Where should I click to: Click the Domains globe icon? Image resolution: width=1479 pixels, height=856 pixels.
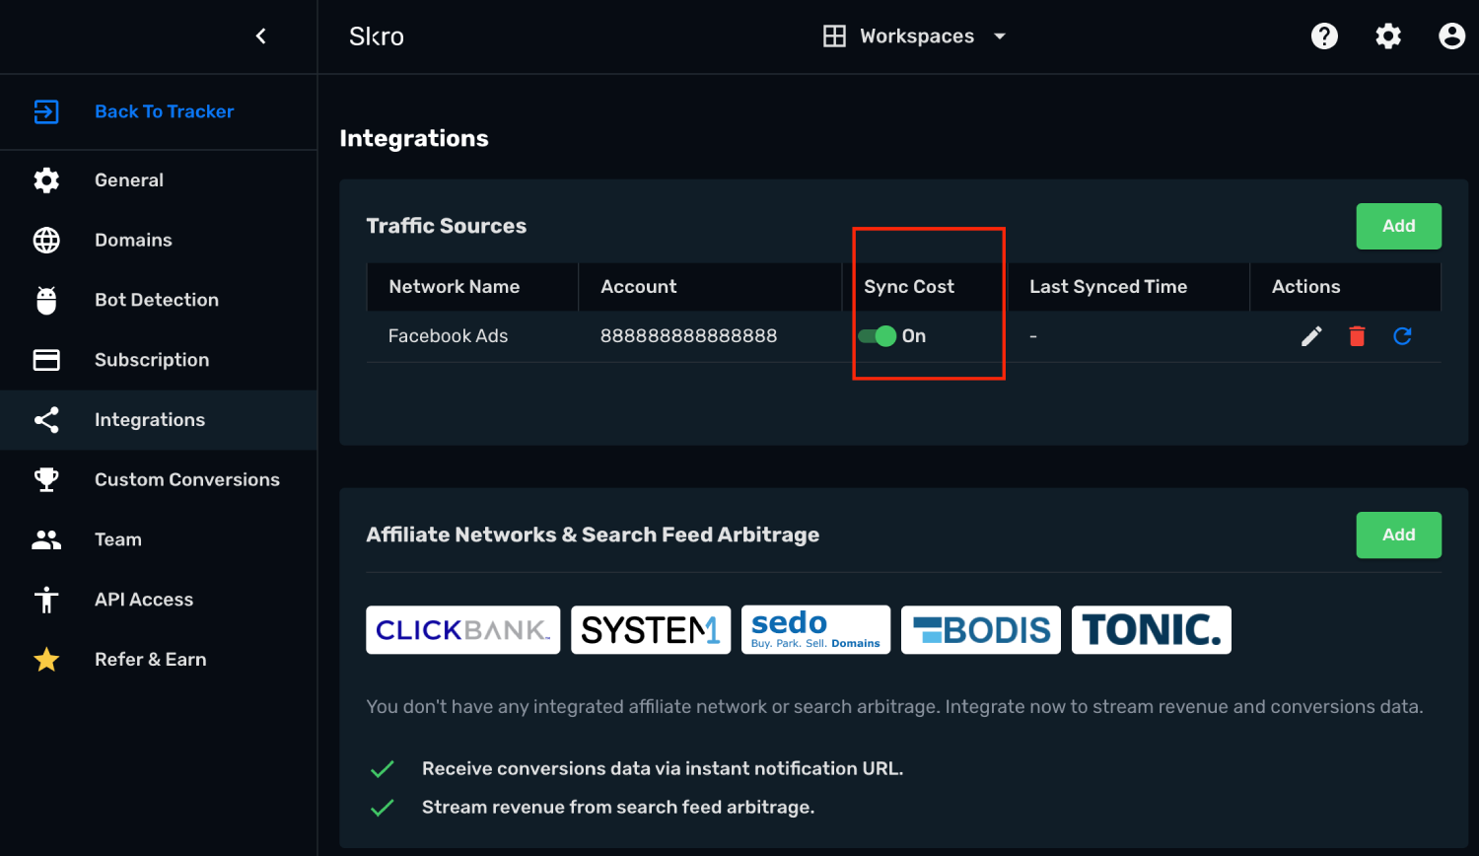[x=46, y=241]
